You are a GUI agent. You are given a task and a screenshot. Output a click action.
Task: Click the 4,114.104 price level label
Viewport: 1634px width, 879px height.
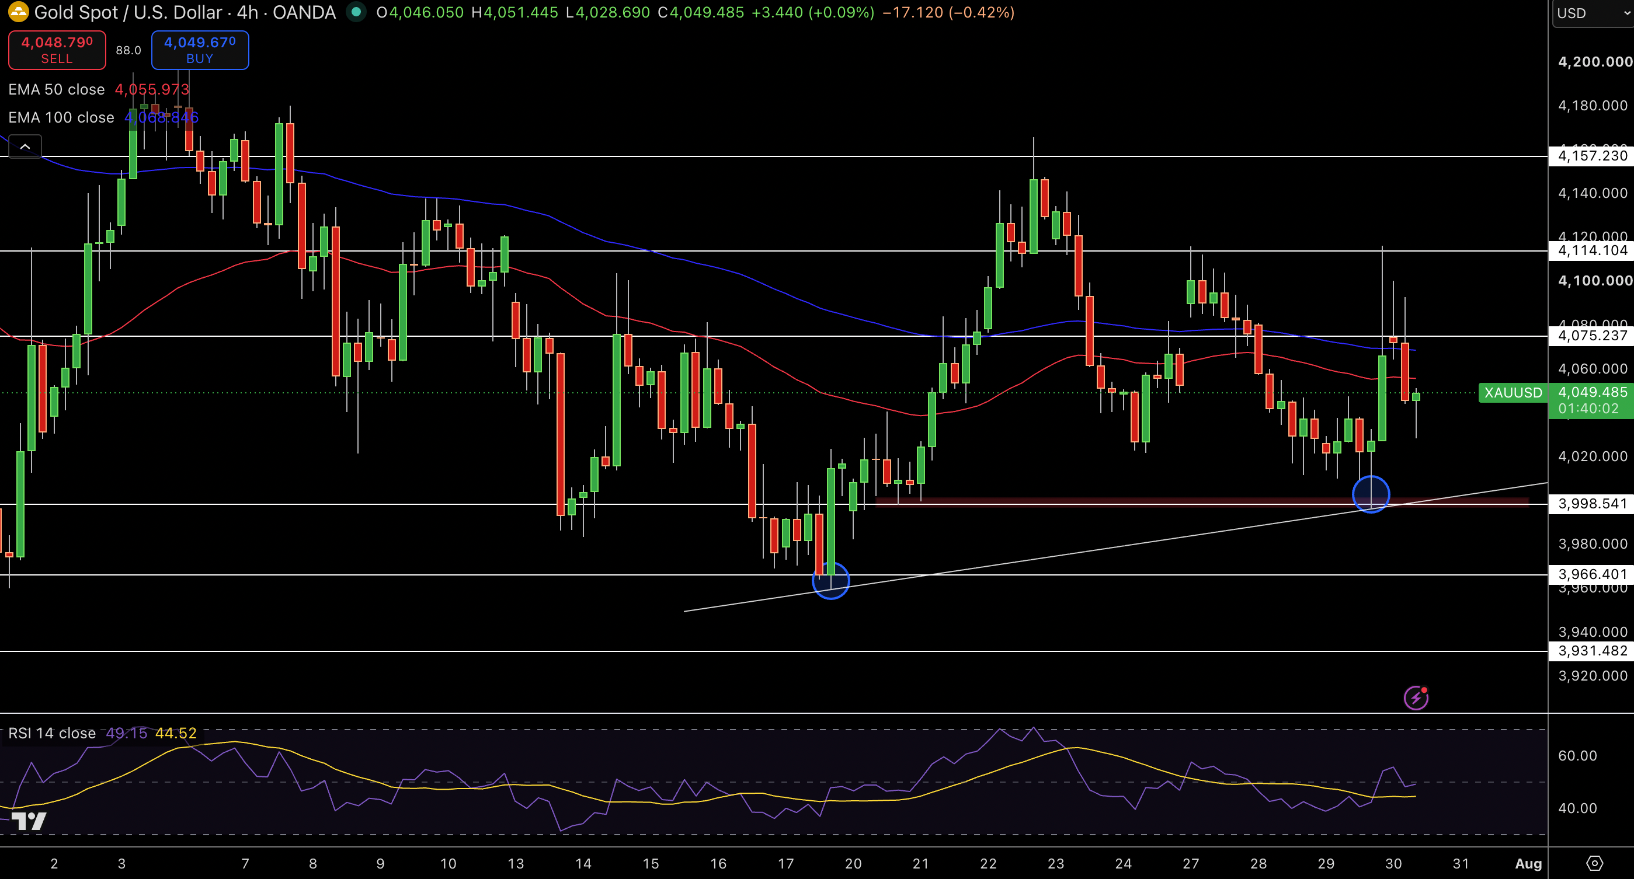tap(1592, 250)
